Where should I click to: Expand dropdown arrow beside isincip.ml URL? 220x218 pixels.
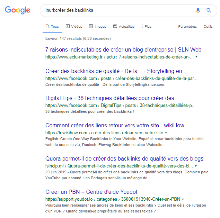coord(196,166)
